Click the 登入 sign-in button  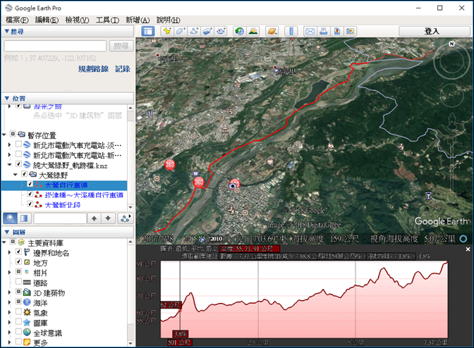(x=435, y=31)
